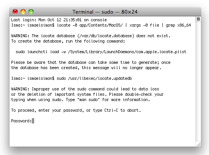Click the title text 'Terminal — sudo — 80×24'
Image resolution: width=209 pixels, height=155 pixels.
(x=105, y=12)
